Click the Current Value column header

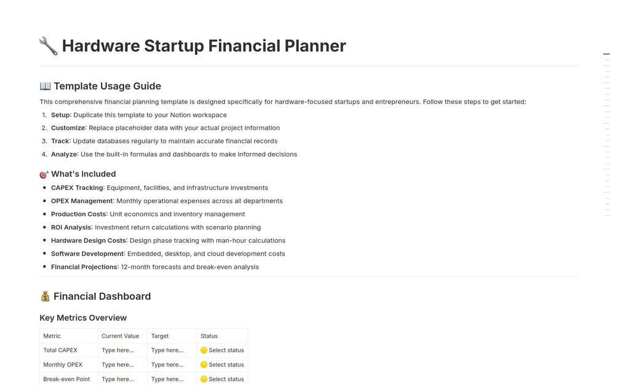tap(120, 336)
